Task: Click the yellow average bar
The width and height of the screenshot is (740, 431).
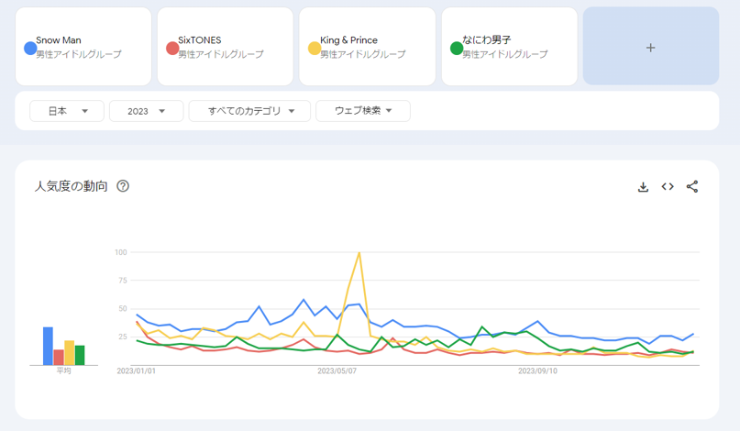Action: click(x=70, y=353)
